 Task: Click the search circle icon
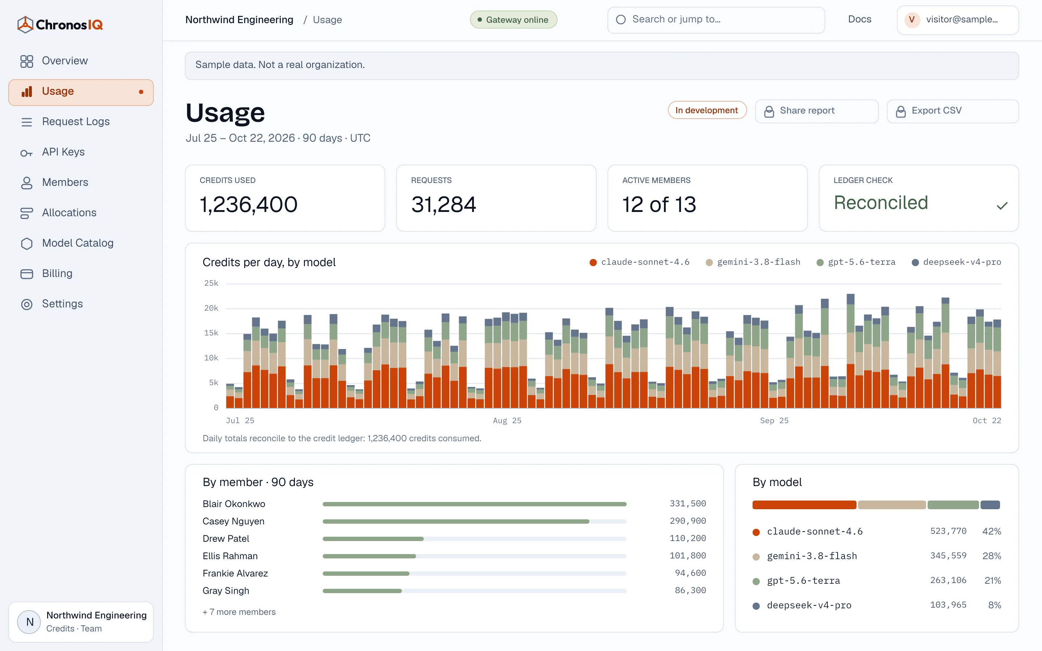pos(621,20)
